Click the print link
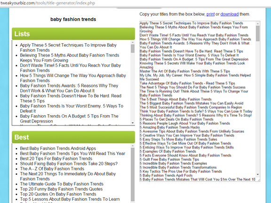 click(210, 14)
